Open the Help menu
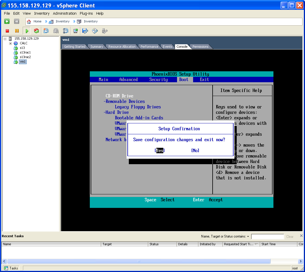The width and height of the screenshot is (305, 272). 100,14
